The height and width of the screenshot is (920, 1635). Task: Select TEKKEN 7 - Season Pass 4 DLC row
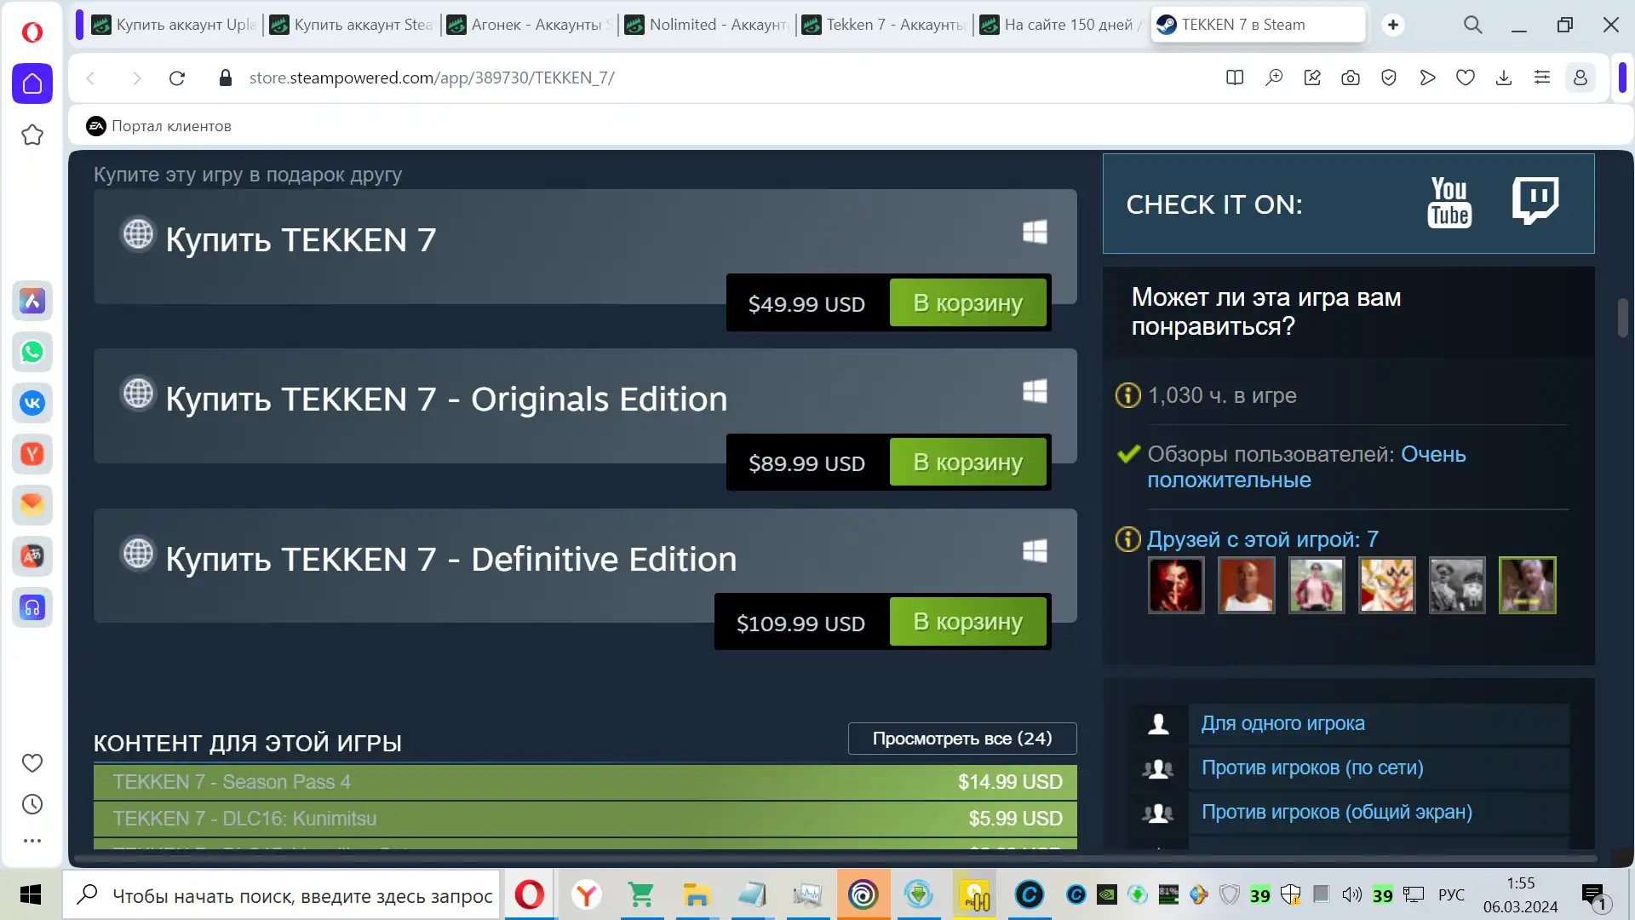(x=585, y=782)
